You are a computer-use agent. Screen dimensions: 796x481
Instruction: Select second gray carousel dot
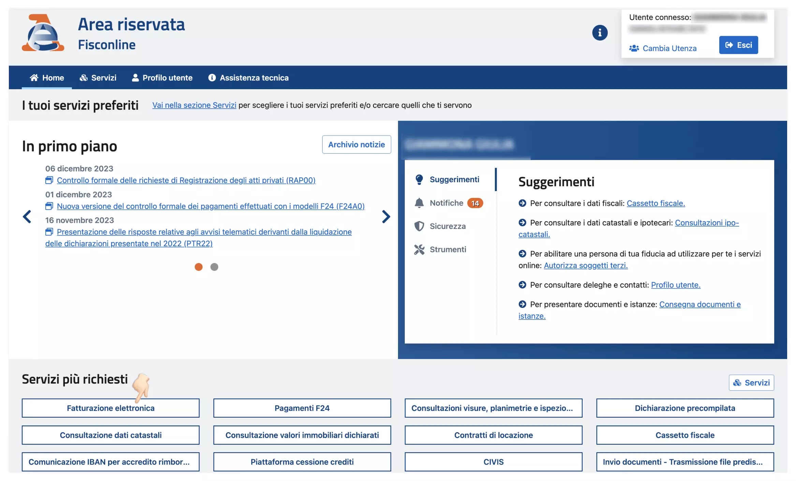[214, 267]
